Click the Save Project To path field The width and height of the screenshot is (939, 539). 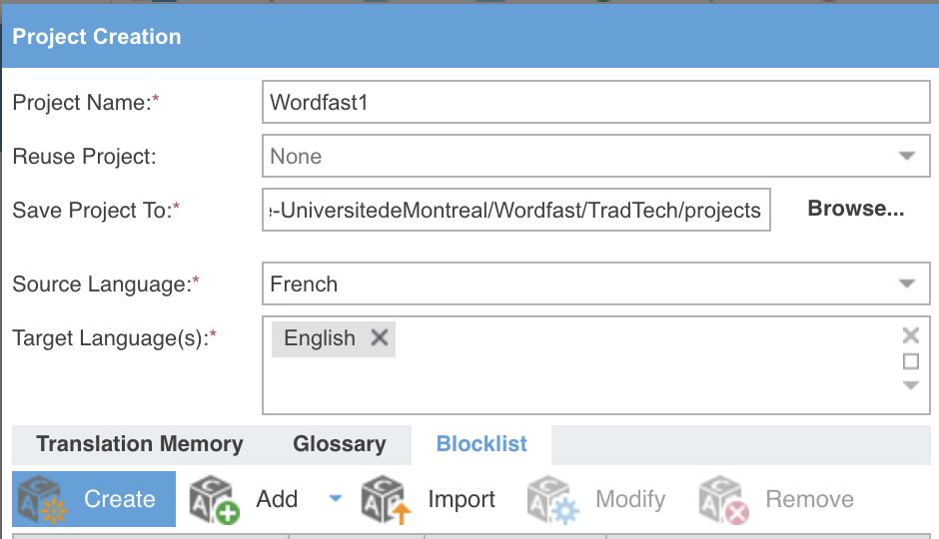click(516, 210)
